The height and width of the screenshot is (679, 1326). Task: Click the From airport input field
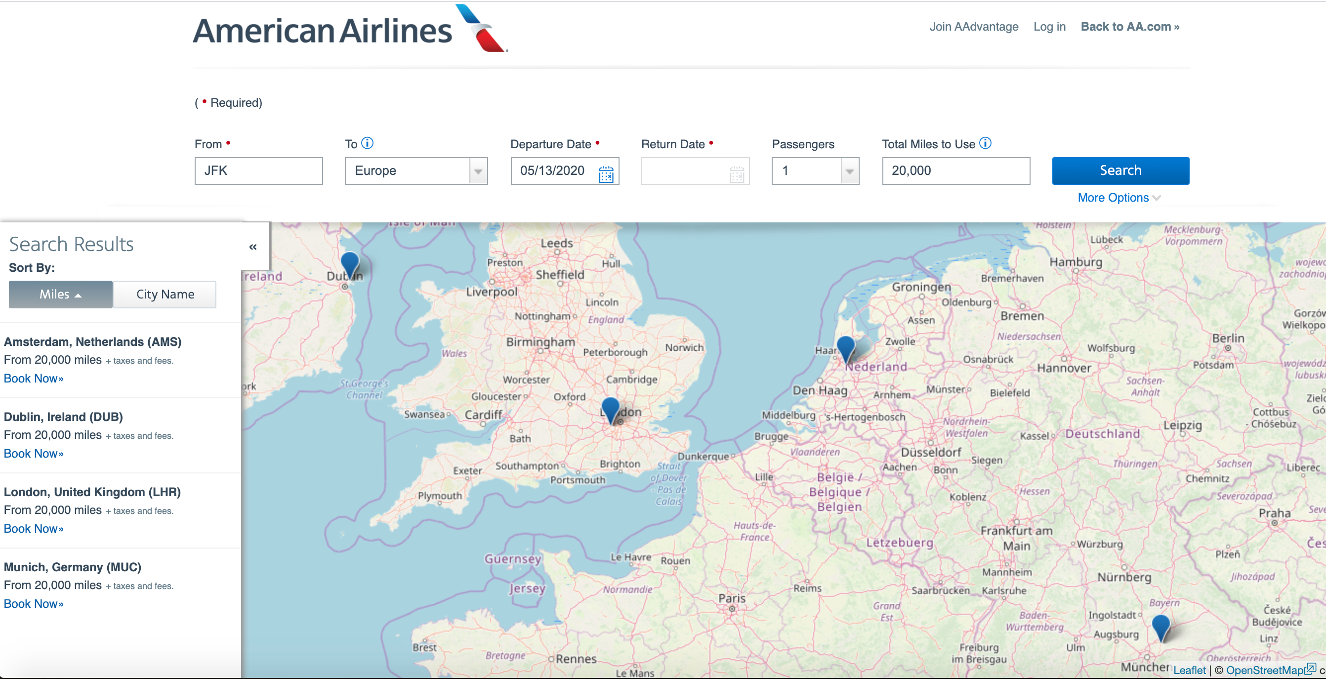tap(258, 171)
